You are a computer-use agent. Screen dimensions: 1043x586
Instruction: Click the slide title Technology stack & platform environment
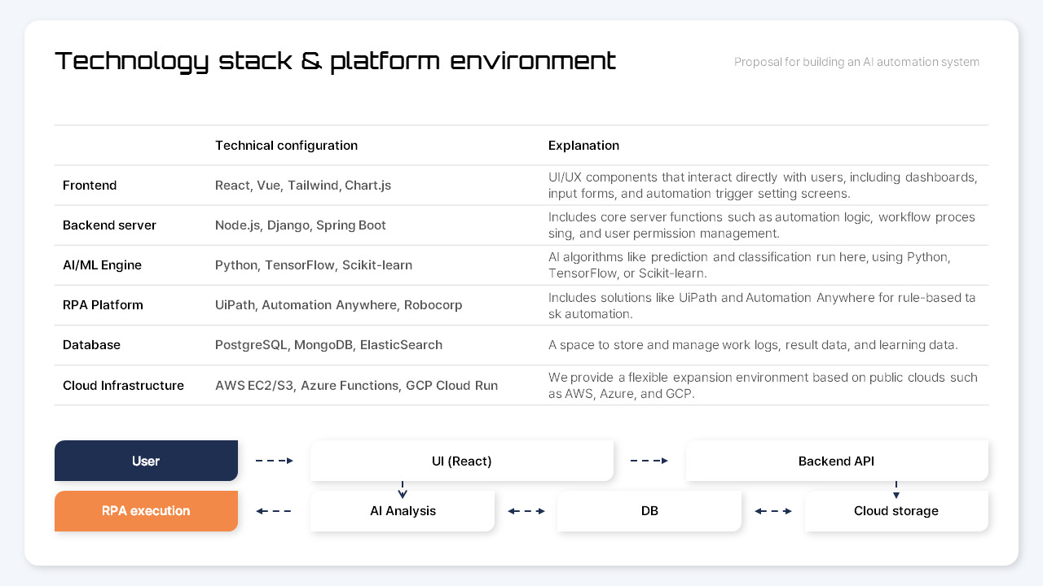(335, 61)
